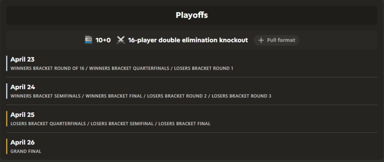Click the crossed swords knockout icon

pyautogui.click(x=121, y=40)
